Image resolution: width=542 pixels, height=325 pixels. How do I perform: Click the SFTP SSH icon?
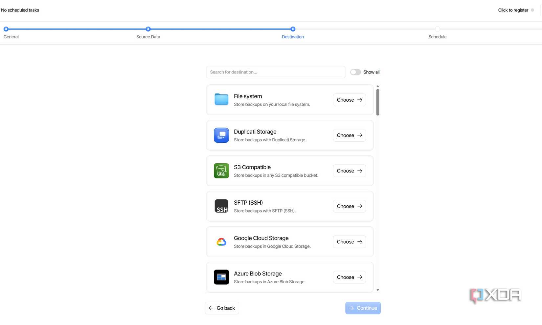coord(221,206)
